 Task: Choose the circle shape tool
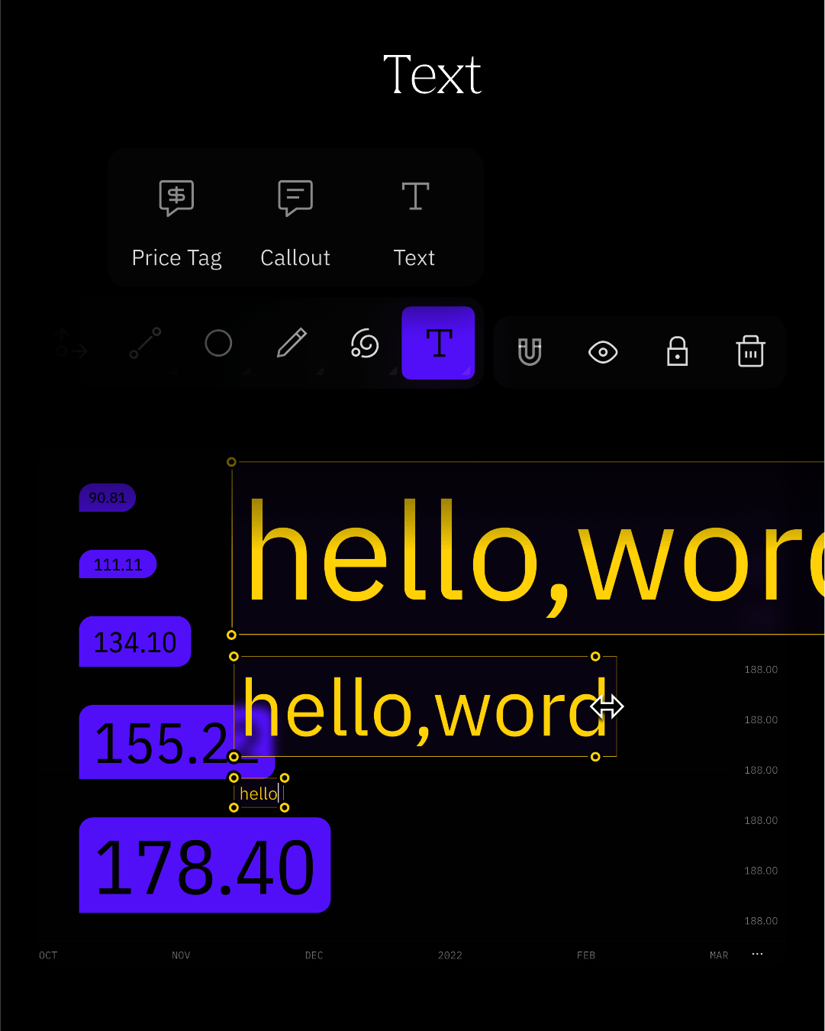tap(218, 343)
